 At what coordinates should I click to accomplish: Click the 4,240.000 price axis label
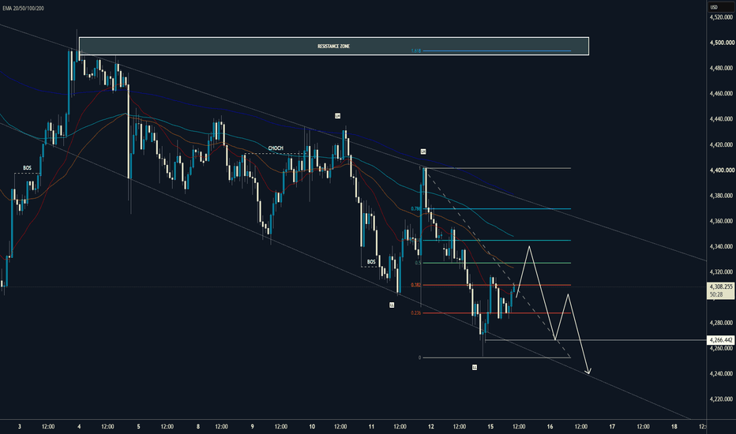point(722,373)
